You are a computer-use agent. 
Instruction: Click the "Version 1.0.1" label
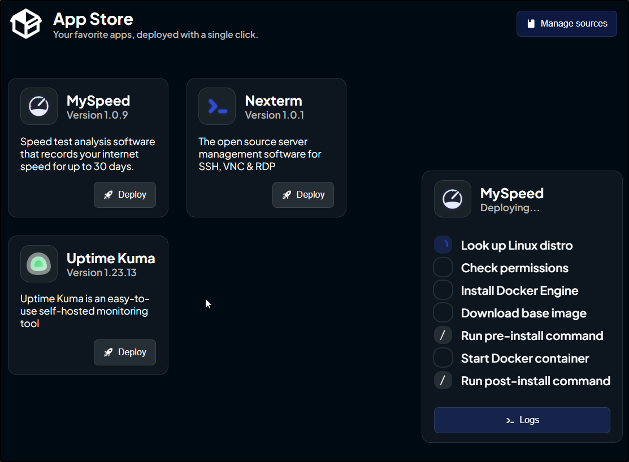coord(275,115)
